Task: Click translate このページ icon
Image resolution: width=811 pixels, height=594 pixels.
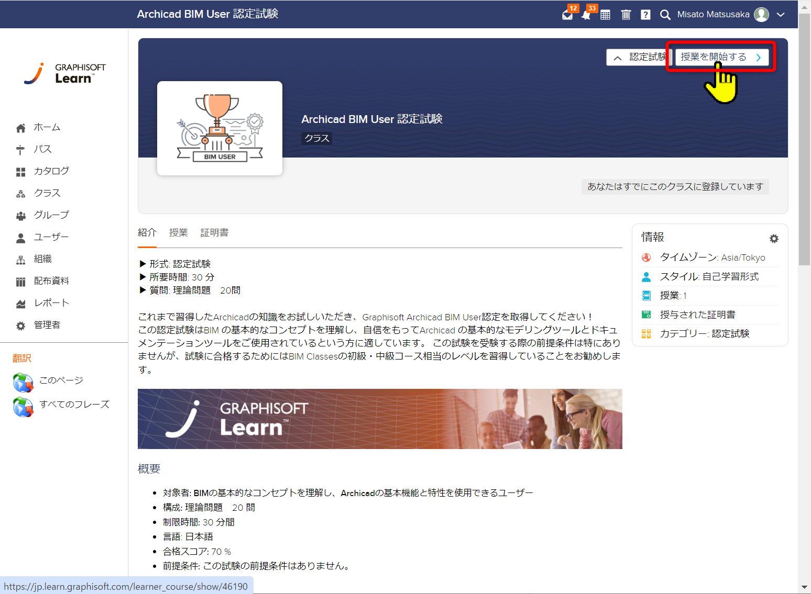Action: point(23,383)
